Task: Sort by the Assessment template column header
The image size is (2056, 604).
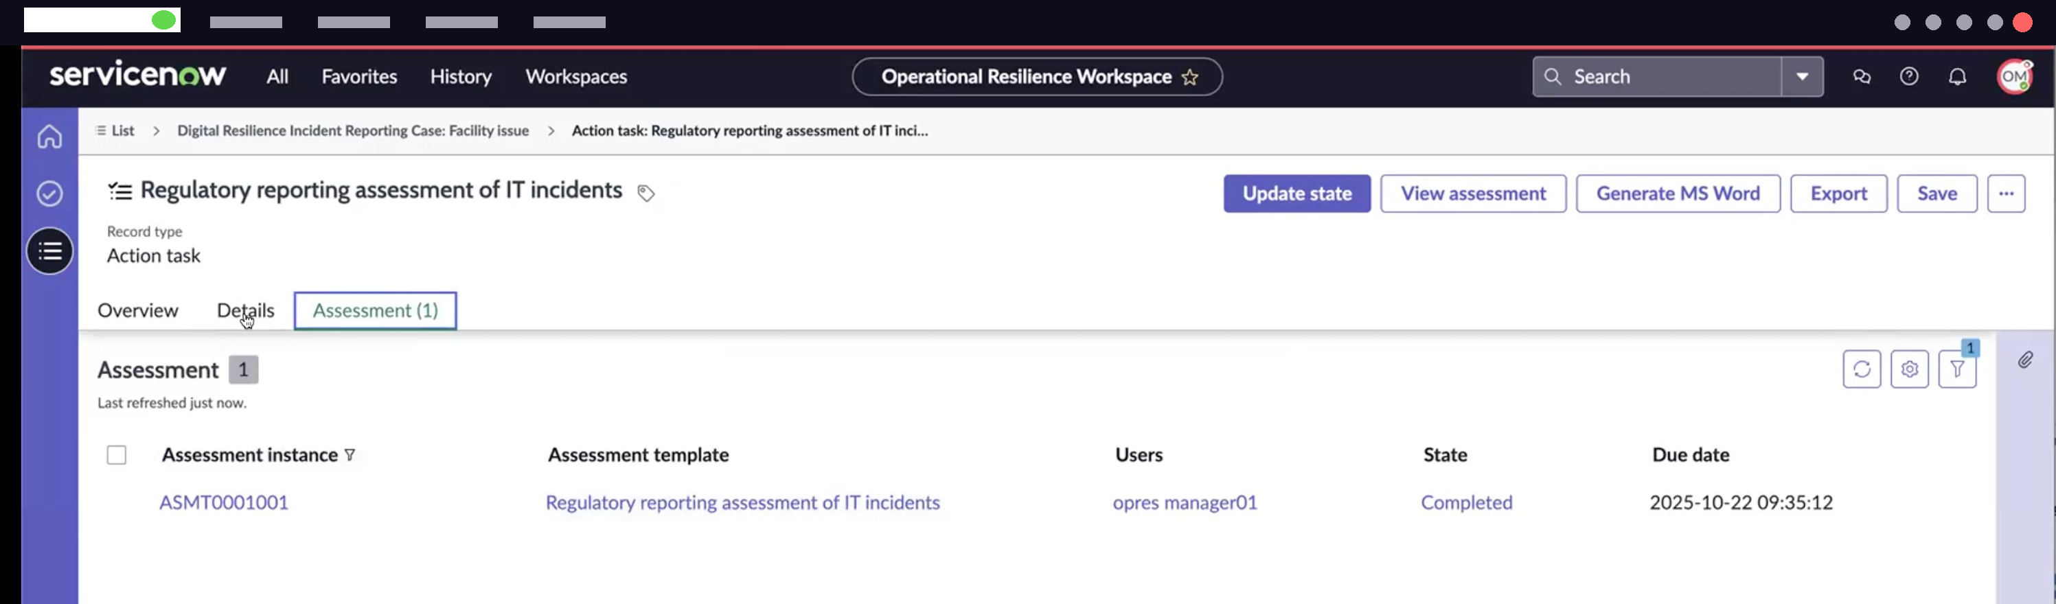Action: pyautogui.click(x=638, y=455)
